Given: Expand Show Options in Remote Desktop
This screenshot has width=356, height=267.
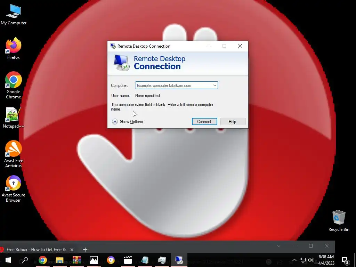Looking at the screenshot, I should [x=127, y=122].
